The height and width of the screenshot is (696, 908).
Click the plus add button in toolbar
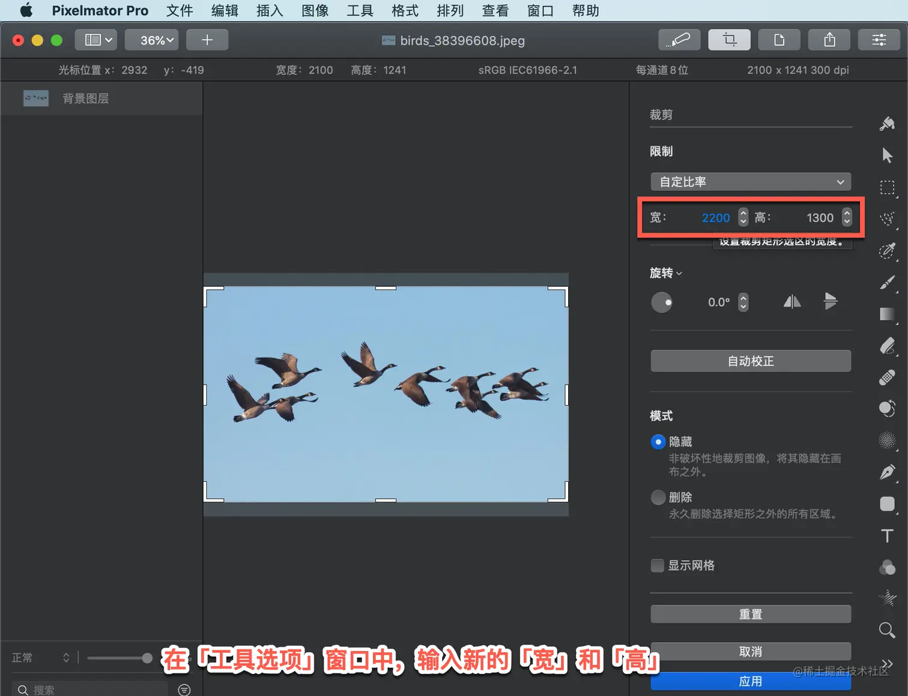tap(207, 40)
